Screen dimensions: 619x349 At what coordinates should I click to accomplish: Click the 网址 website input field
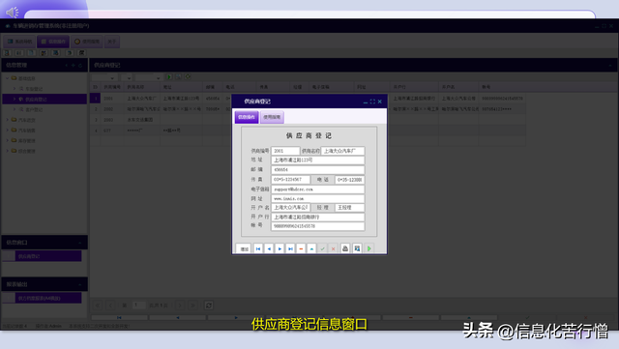318,198
